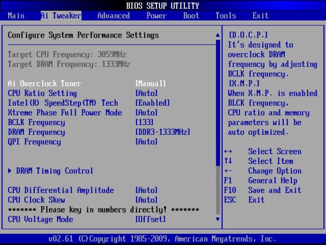The image size is (326, 245).
Task: Select the Ai Overclock Tuner label
Action: [x=44, y=84]
